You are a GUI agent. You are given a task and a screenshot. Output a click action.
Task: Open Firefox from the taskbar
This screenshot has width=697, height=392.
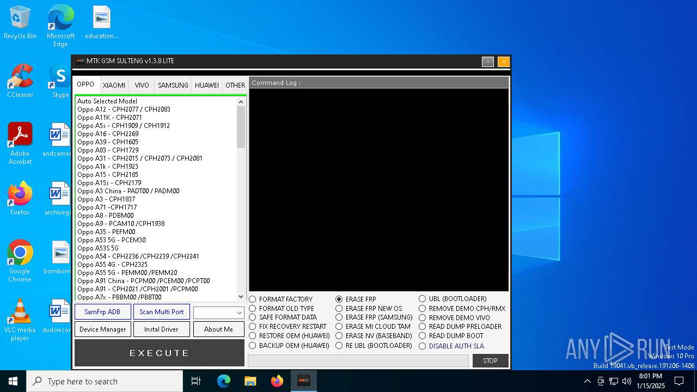pyautogui.click(x=277, y=381)
